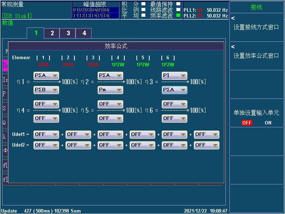This screenshot has height=214, width=285.
Task: Disable the green 频率滤波 checkbox
Action: point(178,15)
